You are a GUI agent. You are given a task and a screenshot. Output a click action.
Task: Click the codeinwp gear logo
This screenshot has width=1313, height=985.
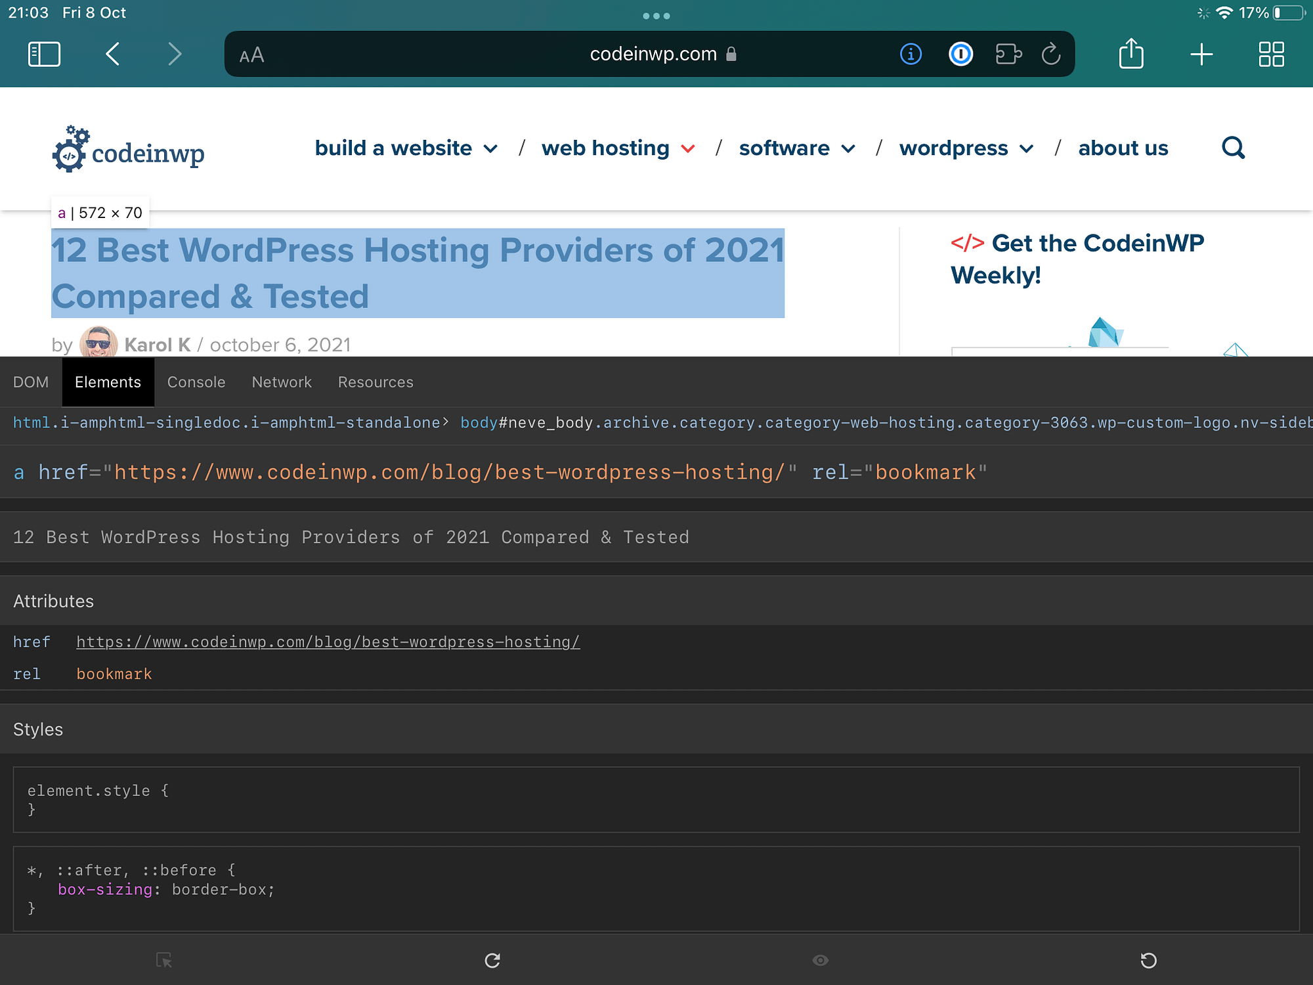129,150
